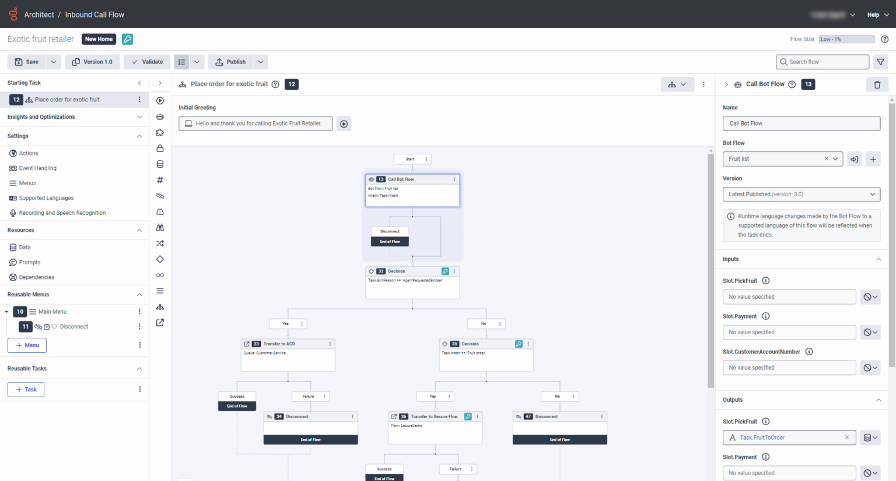Click the binoculars Find icon in the action palette
Screen dimensions: 896x481
pyautogui.click(x=160, y=227)
